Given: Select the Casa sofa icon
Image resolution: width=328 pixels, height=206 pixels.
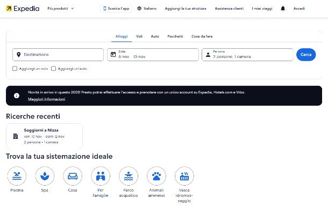Looking at the screenshot, I should click(x=73, y=176).
